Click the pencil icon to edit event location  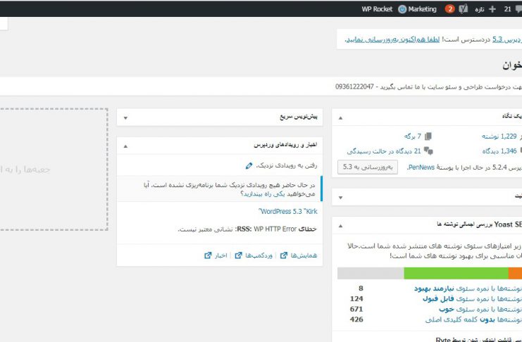[x=249, y=165]
